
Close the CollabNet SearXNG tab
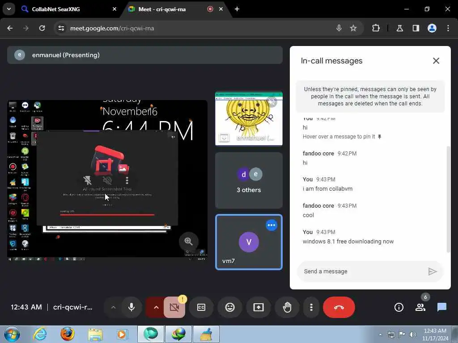click(114, 9)
